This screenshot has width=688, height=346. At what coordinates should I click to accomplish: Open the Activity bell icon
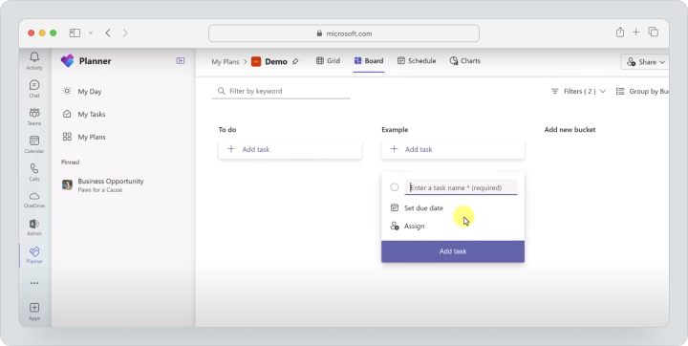tap(34, 57)
